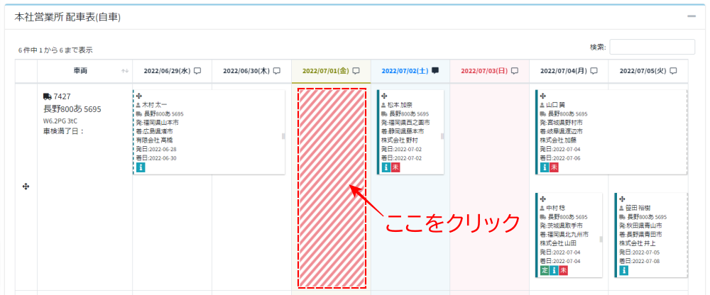Click red 未 badge on 山口 翼 card

554,168
